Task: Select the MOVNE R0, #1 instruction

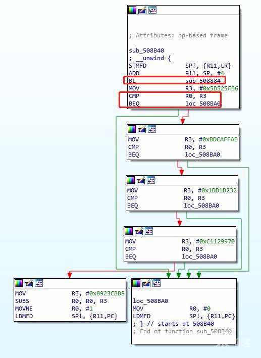Action: (54, 309)
